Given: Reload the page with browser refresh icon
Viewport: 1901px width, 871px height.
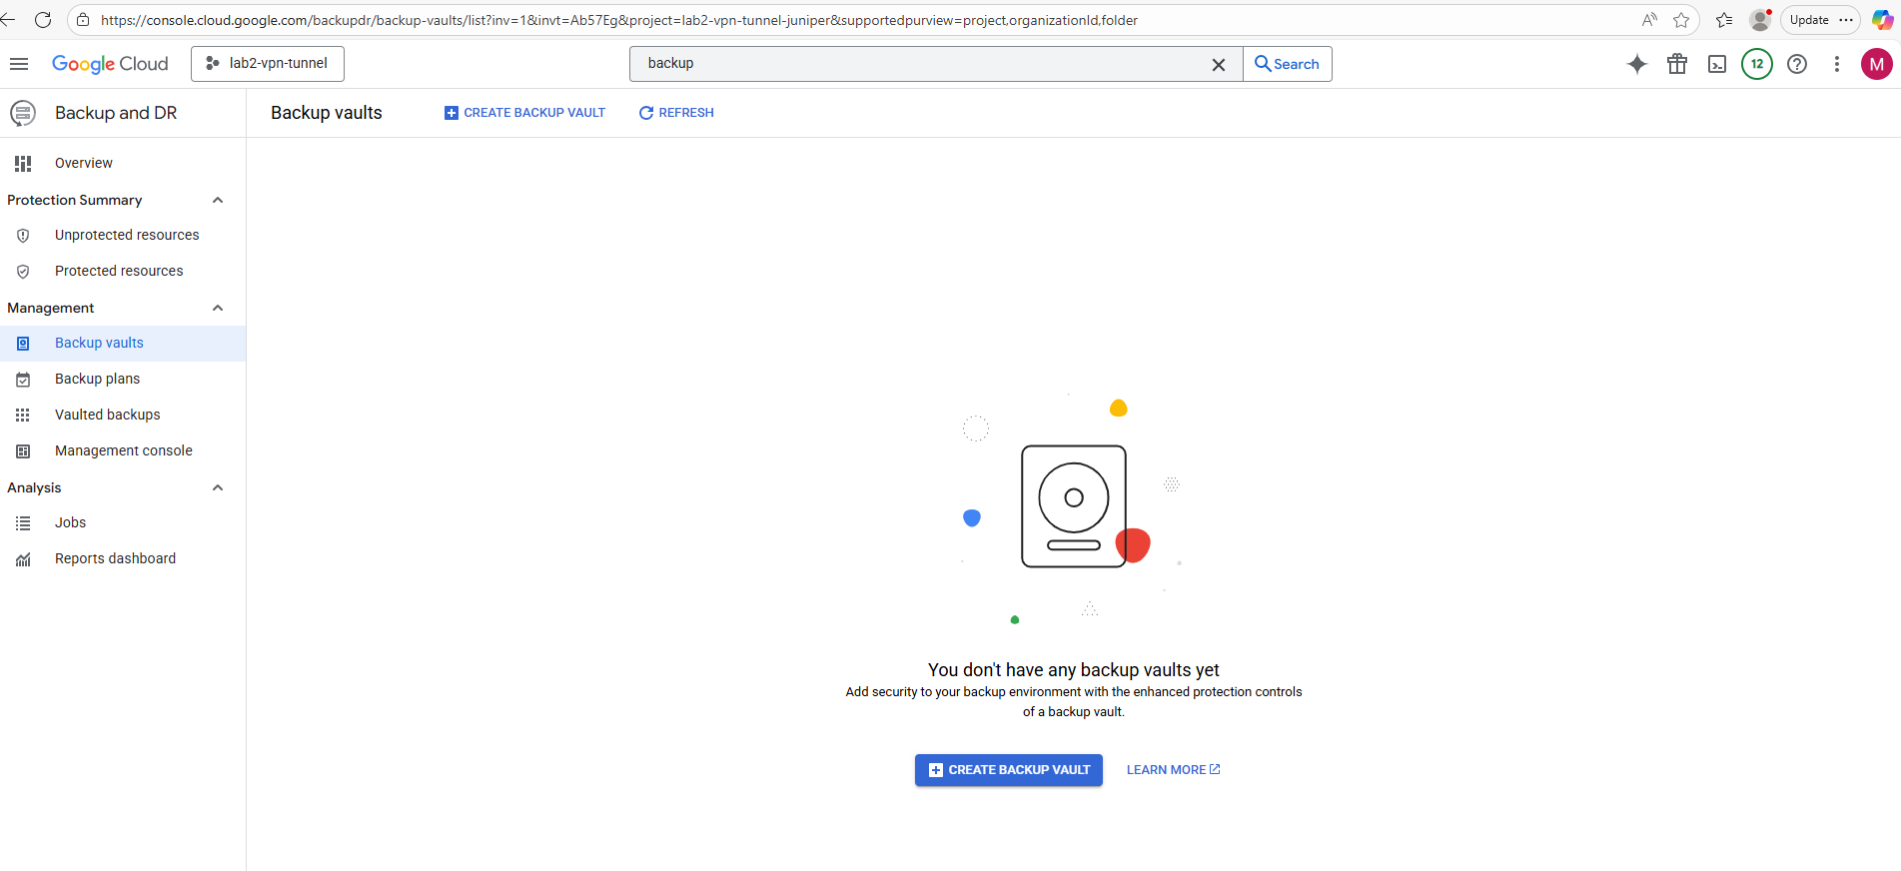Looking at the screenshot, I should [x=43, y=20].
